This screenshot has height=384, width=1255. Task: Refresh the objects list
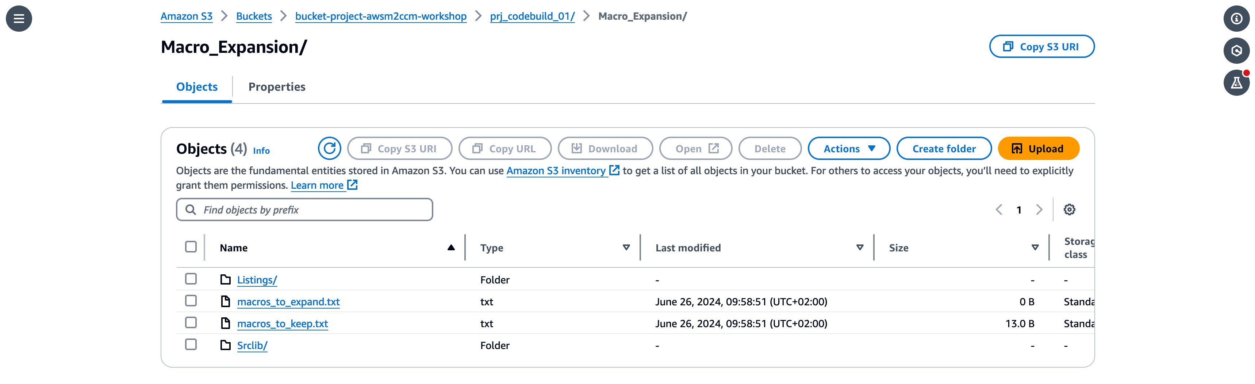click(330, 149)
